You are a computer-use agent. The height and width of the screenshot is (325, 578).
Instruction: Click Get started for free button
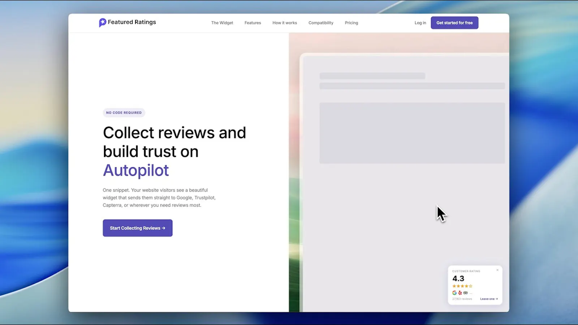tap(454, 23)
